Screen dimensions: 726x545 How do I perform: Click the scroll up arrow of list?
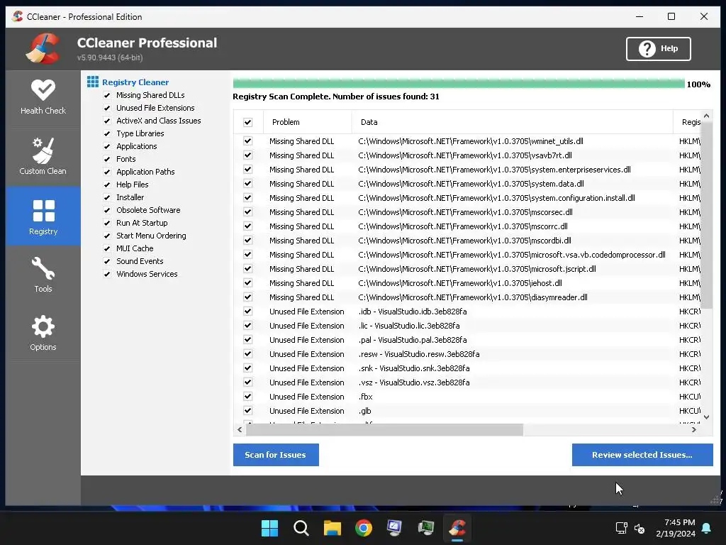coord(707,116)
